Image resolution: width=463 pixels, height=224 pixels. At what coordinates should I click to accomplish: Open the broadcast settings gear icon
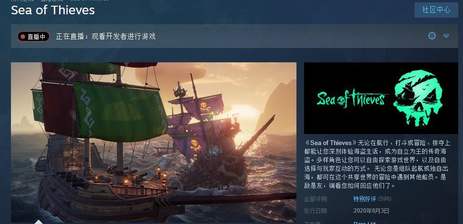point(432,36)
